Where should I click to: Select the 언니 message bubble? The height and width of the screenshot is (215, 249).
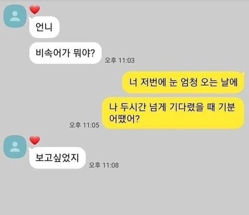click(44, 27)
